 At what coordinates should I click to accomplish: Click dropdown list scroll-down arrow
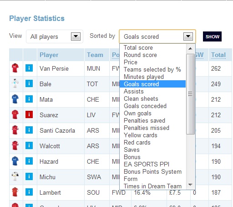(x=190, y=185)
